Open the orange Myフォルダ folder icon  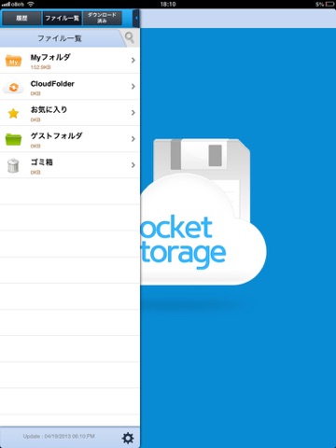13,61
